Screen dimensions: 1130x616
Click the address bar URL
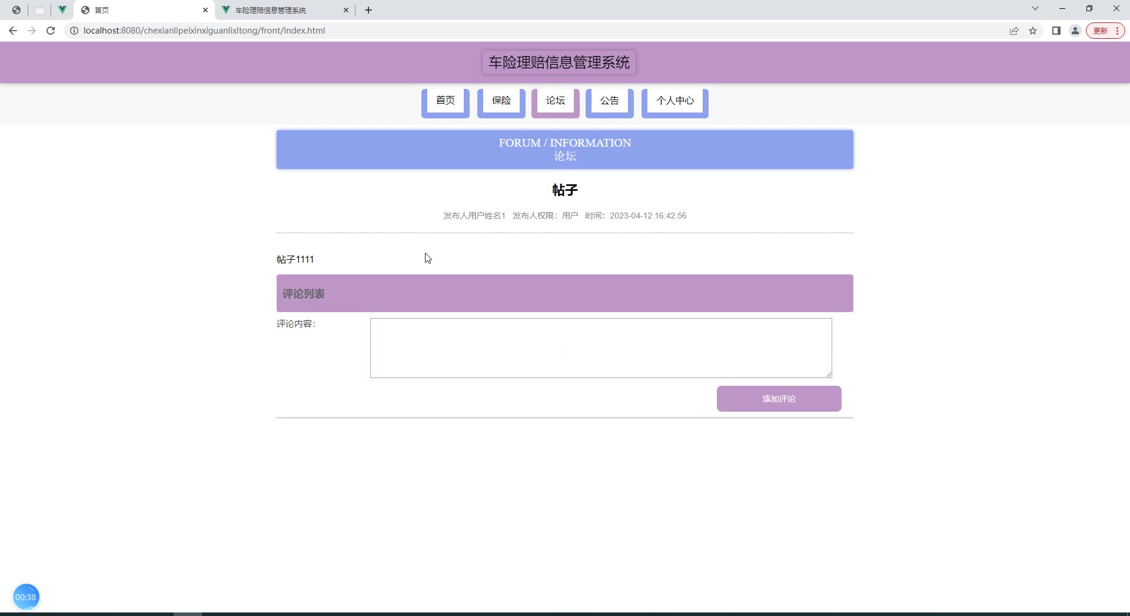(204, 31)
